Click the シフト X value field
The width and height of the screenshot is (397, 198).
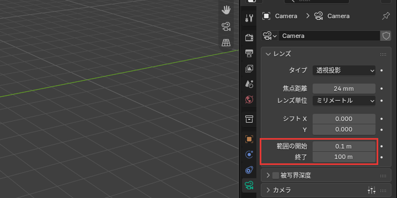coord(344,119)
